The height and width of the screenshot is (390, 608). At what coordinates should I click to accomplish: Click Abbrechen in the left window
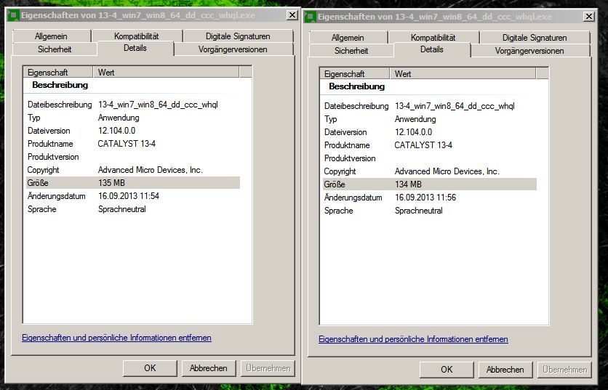(209, 368)
